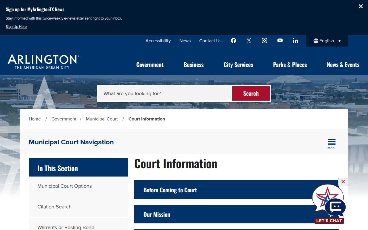Screen dimensions: 368x230
Task: Go to the Accessibility page
Action: pos(158,41)
